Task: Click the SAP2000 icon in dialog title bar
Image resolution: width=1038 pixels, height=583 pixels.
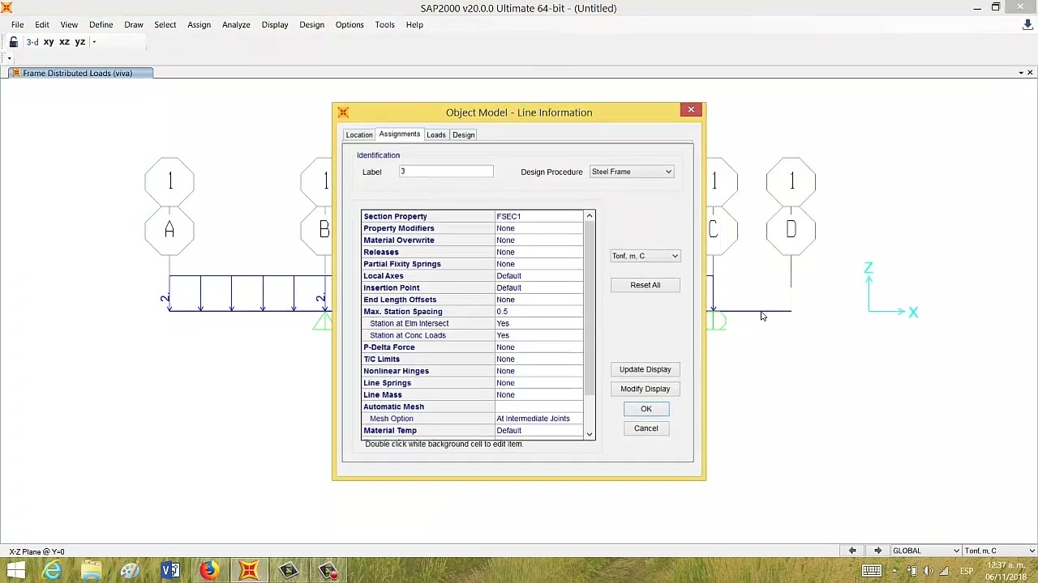Action: pyautogui.click(x=343, y=113)
